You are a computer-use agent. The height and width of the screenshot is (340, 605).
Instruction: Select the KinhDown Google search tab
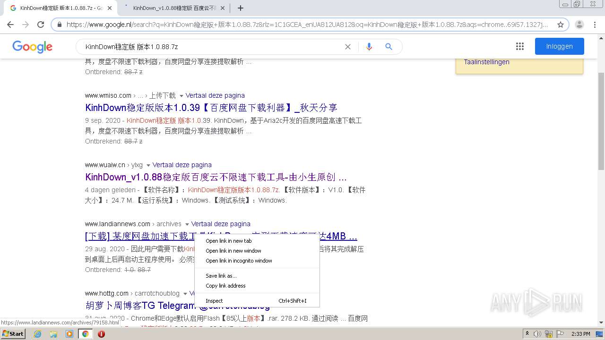[61, 8]
